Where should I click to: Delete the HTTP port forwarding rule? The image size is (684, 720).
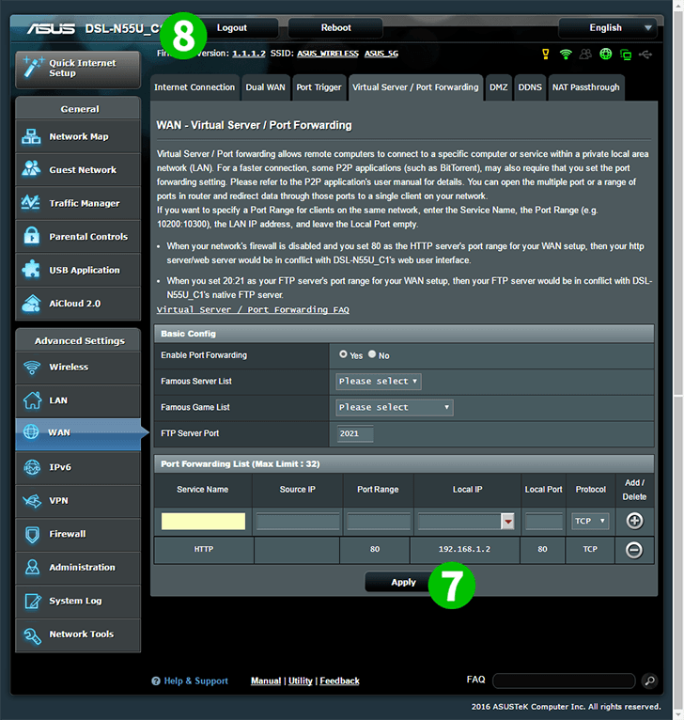(x=634, y=550)
